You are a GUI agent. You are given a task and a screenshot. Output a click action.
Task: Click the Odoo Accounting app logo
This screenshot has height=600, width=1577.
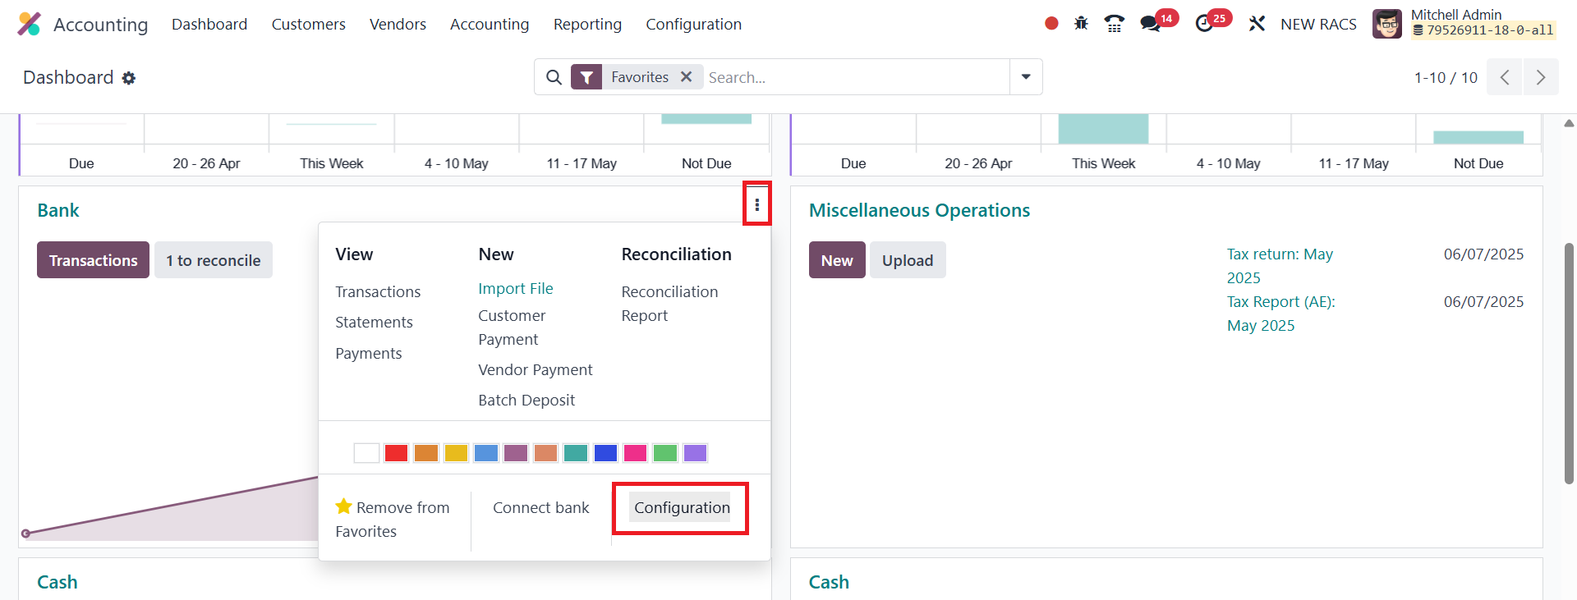click(x=29, y=24)
